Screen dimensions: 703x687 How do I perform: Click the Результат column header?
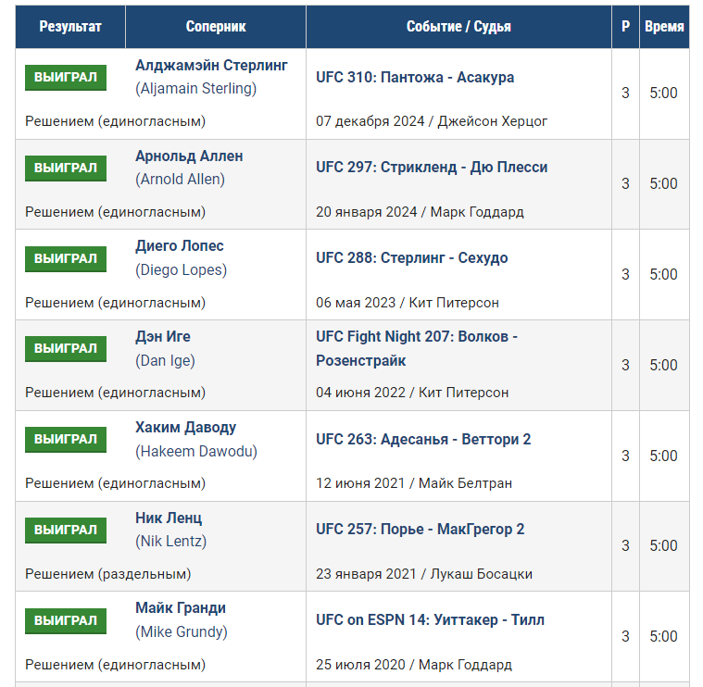coord(70,27)
